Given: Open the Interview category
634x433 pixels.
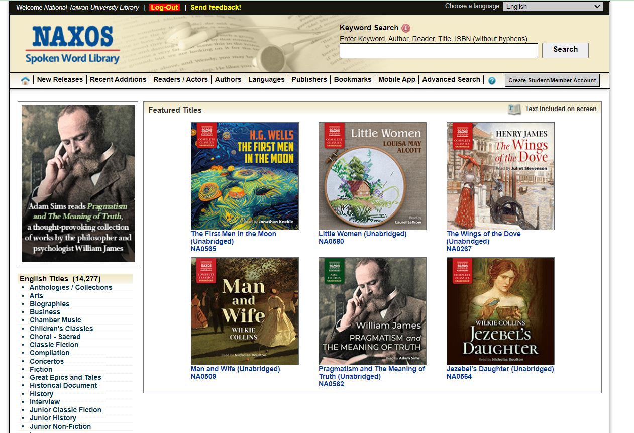Looking at the screenshot, I should [x=45, y=402].
